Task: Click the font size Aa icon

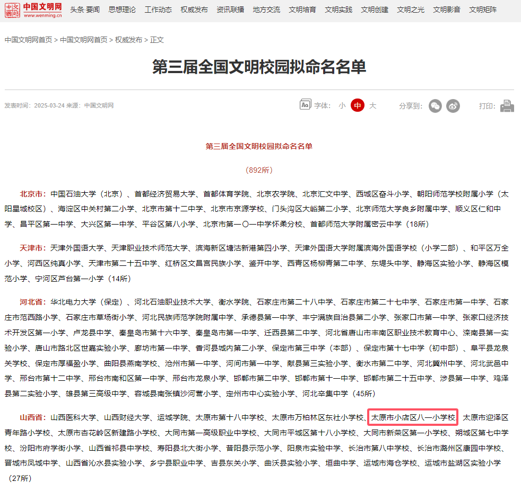Action: pyautogui.click(x=306, y=104)
